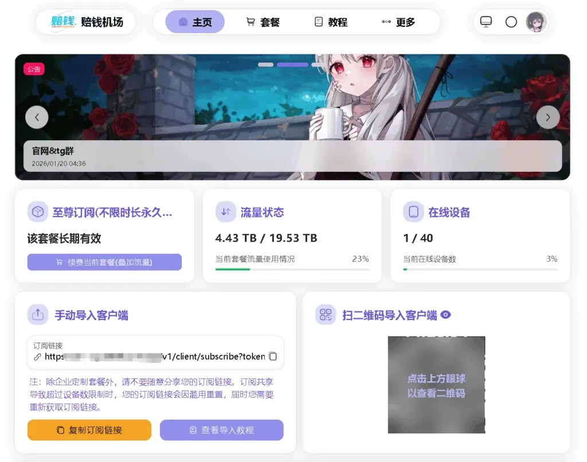Click the subscription link input field
The width and height of the screenshot is (587, 462).
tap(155, 352)
